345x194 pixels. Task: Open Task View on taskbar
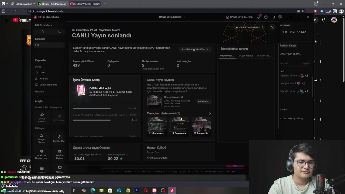pos(75,190)
